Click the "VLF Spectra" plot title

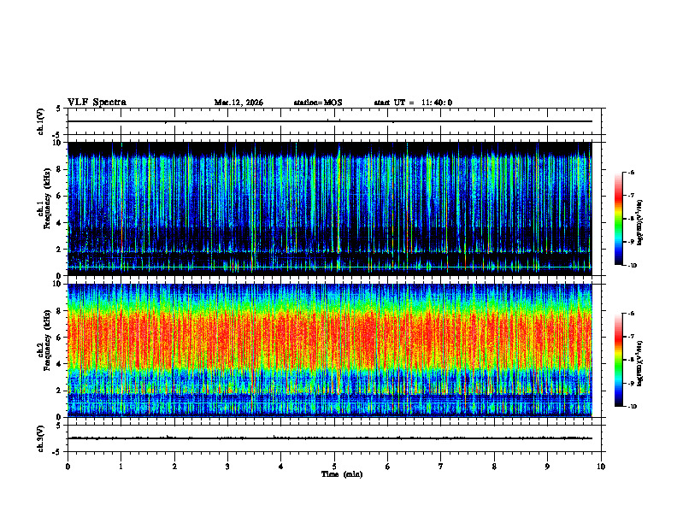[x=97, y=103]
